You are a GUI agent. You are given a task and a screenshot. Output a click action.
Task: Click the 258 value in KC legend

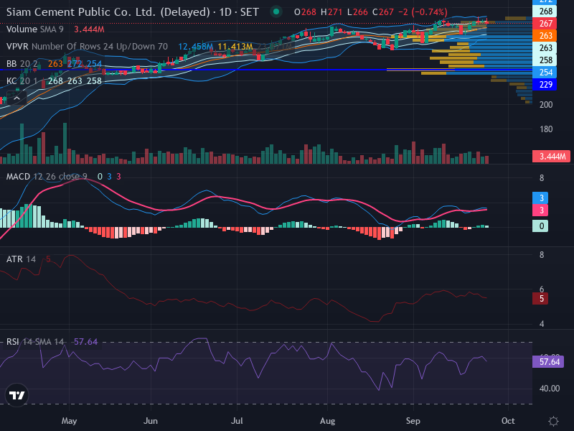(94, 81)
